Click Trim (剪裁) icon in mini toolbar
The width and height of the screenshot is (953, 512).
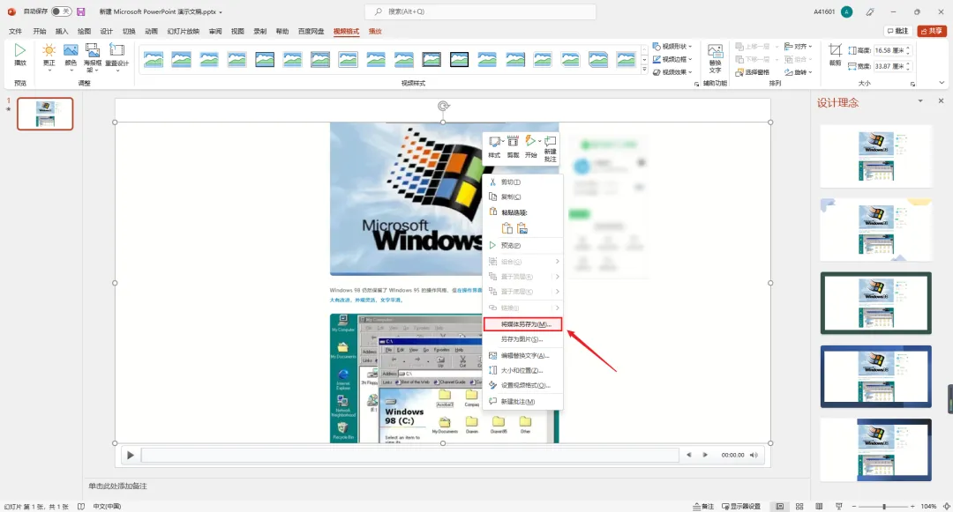click(513, 147)
